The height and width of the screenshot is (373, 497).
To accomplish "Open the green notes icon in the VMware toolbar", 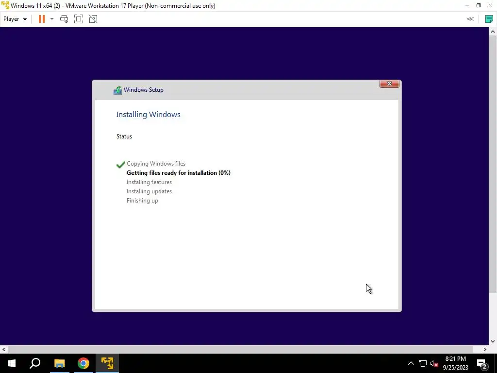I will click(x=489, y=19).
